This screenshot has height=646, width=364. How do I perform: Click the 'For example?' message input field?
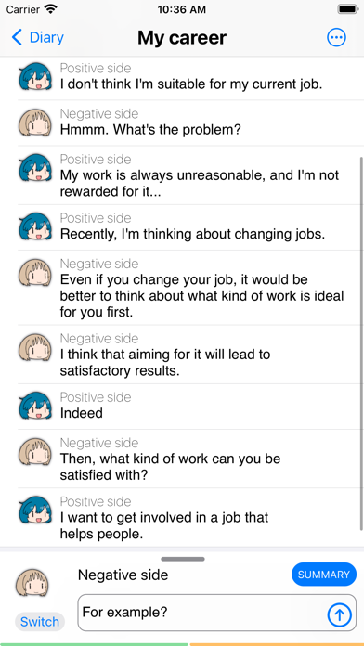coord(217,613)
